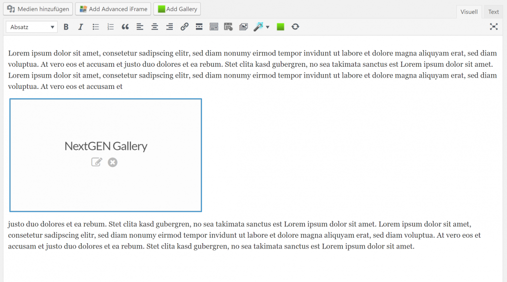Align text right
Image resolution: width=507 pixels, height=282 pixels.
coord(169,27)
